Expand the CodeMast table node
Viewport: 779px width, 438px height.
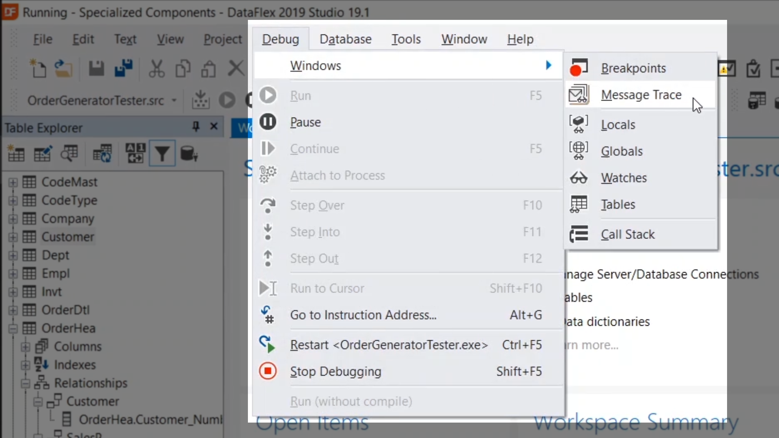click(x=13, y=182)
